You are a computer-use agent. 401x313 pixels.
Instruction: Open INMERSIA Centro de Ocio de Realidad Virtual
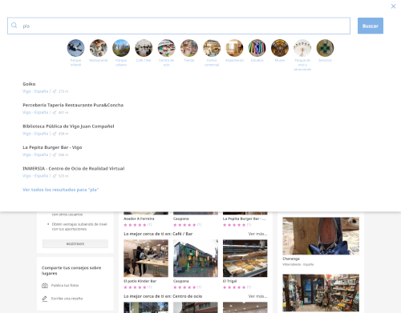pos(74,168)
